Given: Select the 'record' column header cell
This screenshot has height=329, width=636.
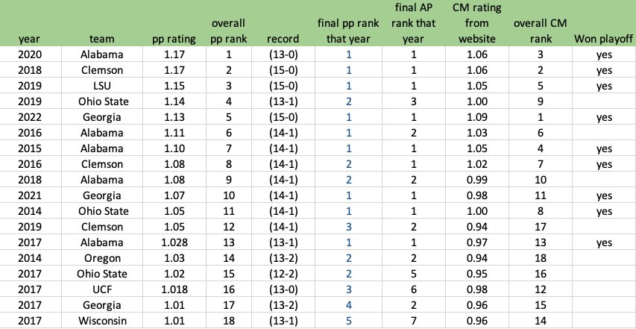Looking at the screenshot, I should coord(283,39).
